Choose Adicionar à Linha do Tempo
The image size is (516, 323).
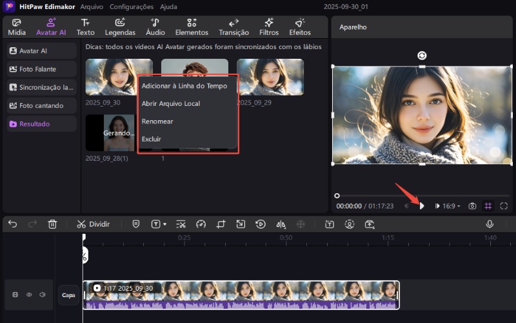(x=184, y=86)
